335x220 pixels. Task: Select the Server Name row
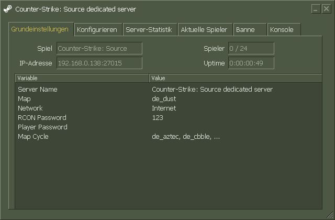pyautogui.click(x=38, y=90)
